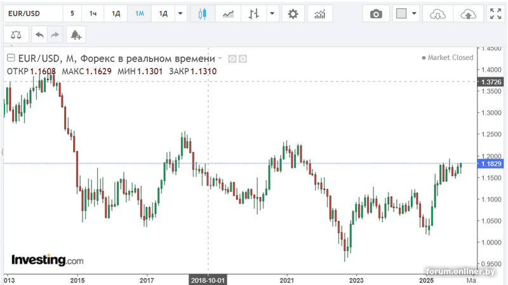Undo the last chart action
Image resolution: width=508 pixels, height=285 pixels.
(x=39, y=35)
